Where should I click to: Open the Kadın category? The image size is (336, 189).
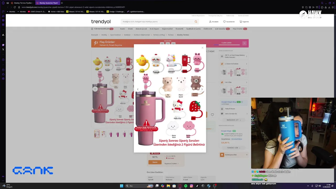coord(123,29)
